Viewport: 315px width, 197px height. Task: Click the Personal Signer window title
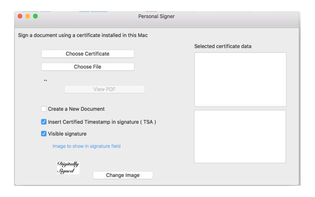tap(156, 16)
